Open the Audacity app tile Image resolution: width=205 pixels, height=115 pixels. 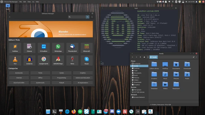tap(29, 60)
